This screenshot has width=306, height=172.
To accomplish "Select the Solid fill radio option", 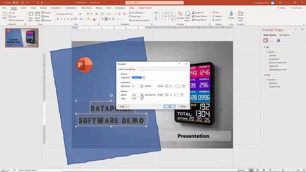I will [x=267, y=55].
